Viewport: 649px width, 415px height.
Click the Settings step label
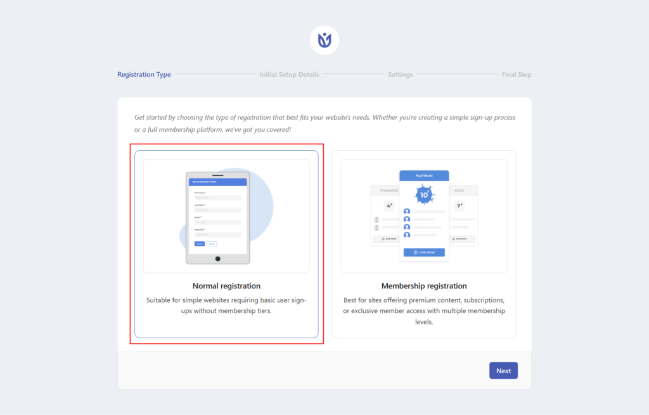[x=400, y=74]
